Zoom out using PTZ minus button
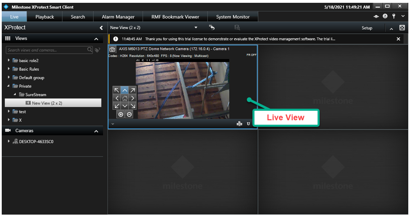The width and height of the screenshot is (409, 216). point(129,114)
